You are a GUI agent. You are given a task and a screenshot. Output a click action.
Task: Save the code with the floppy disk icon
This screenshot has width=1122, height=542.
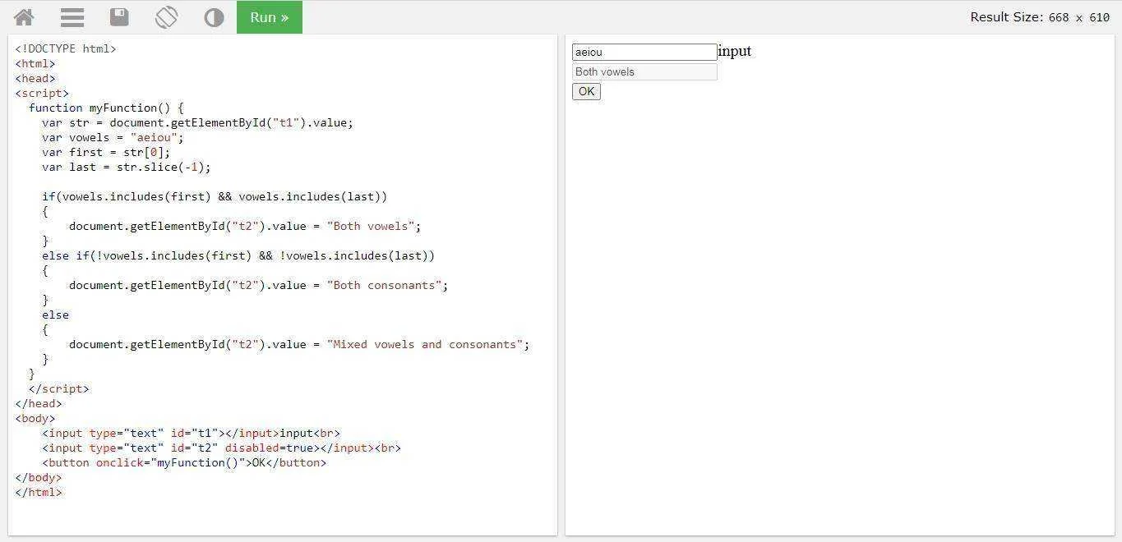point(119,17)
